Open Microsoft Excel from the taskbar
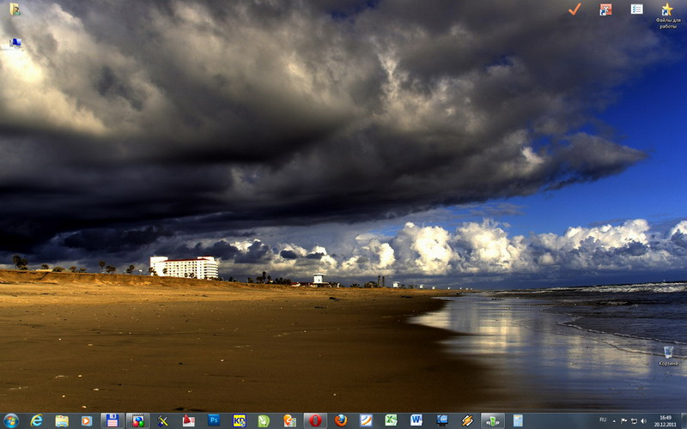Viewport: 687px width, 429px height. click(391, 420)
